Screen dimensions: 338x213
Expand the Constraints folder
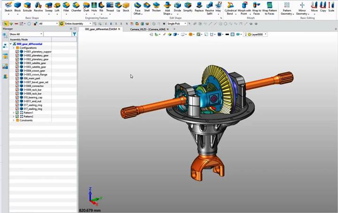[x=14, y=121]
